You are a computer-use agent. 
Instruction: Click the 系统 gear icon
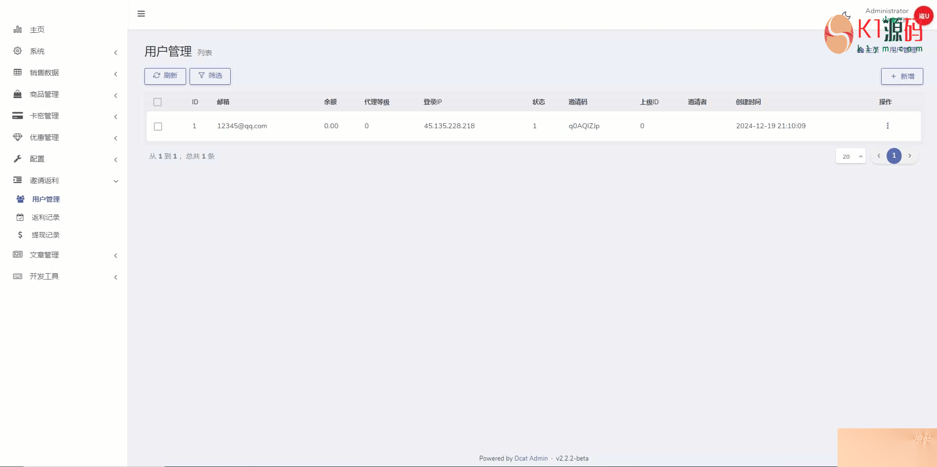coord(18,51)
